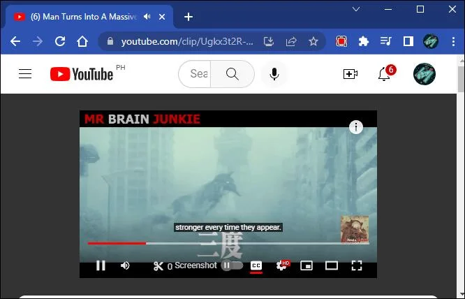Image resolution: width=465 pixels, height=299 pixels.
Task: Click the scissors clip icon in player
Action: 158,266
